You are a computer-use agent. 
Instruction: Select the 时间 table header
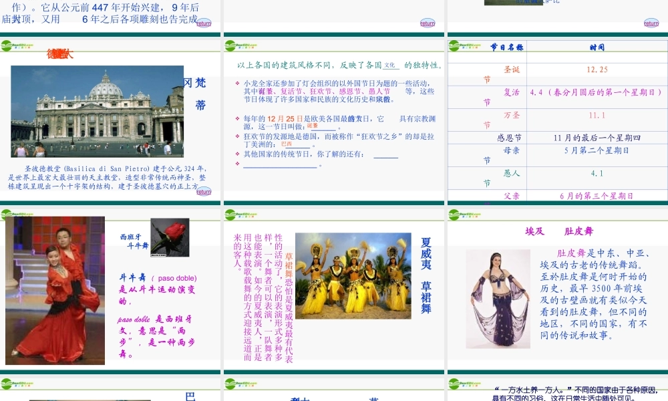597,47
